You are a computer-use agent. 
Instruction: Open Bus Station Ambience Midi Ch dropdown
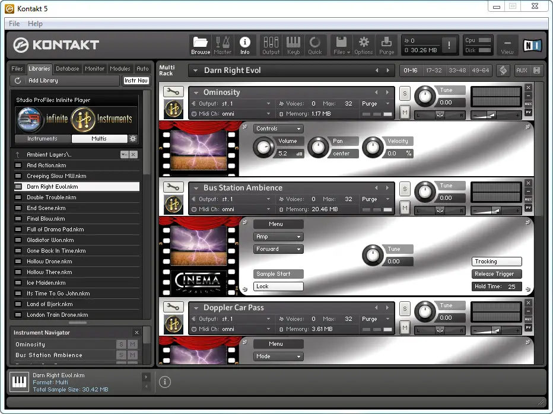tap(246, 209)
